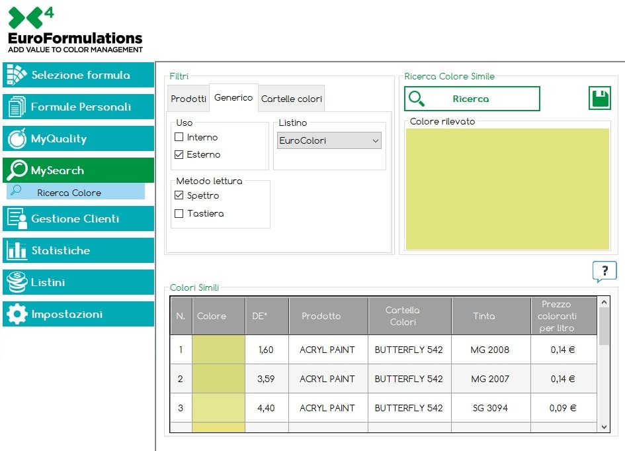Open the Formule Personali menu
Screen dimensions: 625x451
pos(78,107)
